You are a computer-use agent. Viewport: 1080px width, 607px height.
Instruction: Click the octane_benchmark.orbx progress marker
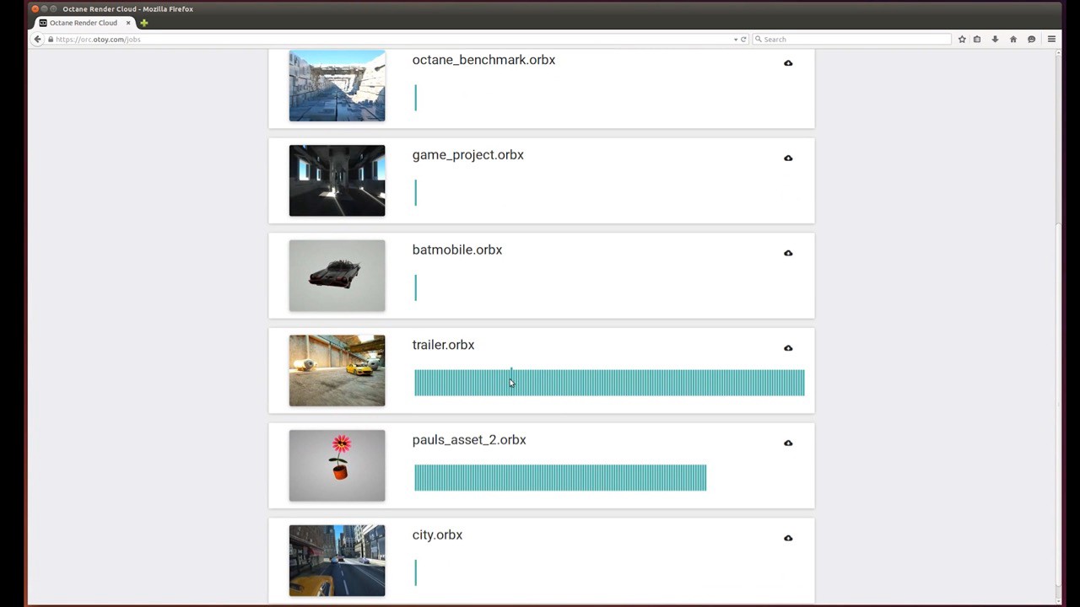point(415,98)
